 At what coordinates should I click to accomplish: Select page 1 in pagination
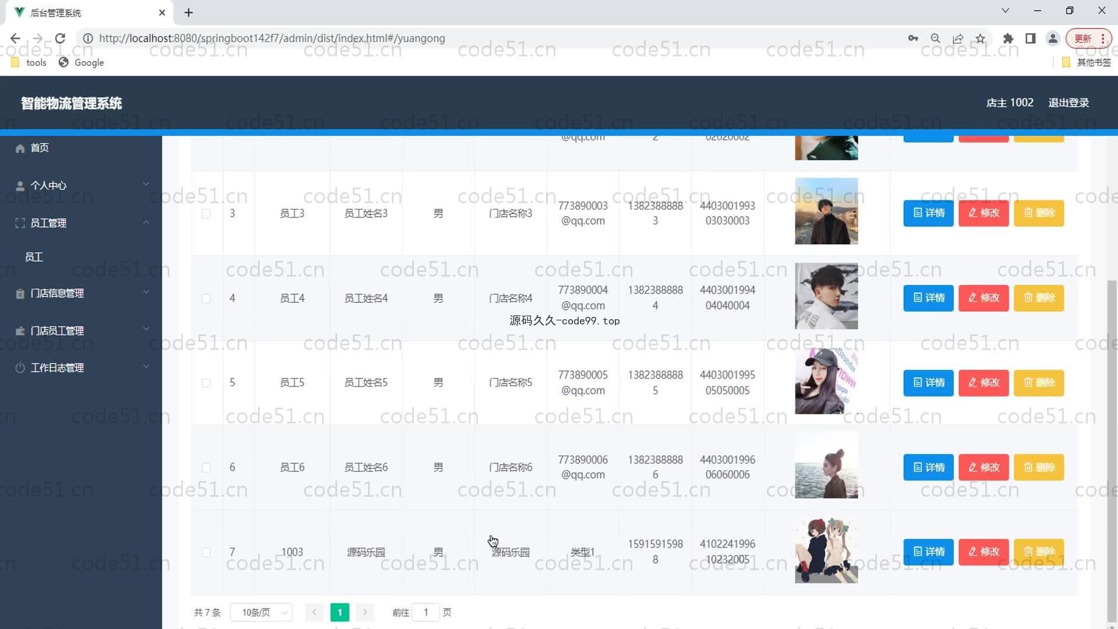(x=340, y=612)
